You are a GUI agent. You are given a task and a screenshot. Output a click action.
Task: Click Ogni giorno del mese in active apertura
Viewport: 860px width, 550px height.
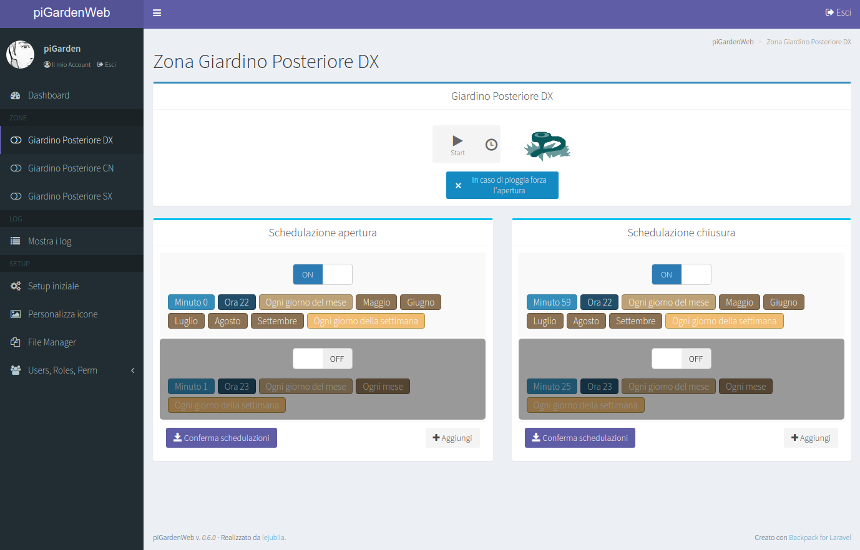pos(306,302)
